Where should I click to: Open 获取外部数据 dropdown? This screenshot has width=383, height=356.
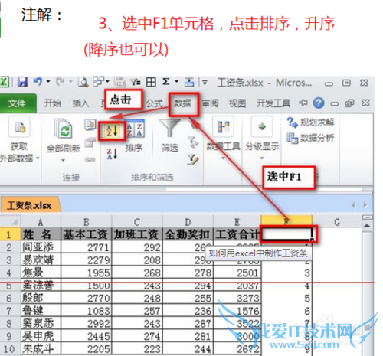(19, 140)
